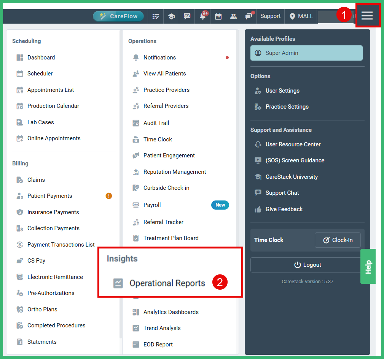
Task: Open the Support menu item
Action: (270, 16)
